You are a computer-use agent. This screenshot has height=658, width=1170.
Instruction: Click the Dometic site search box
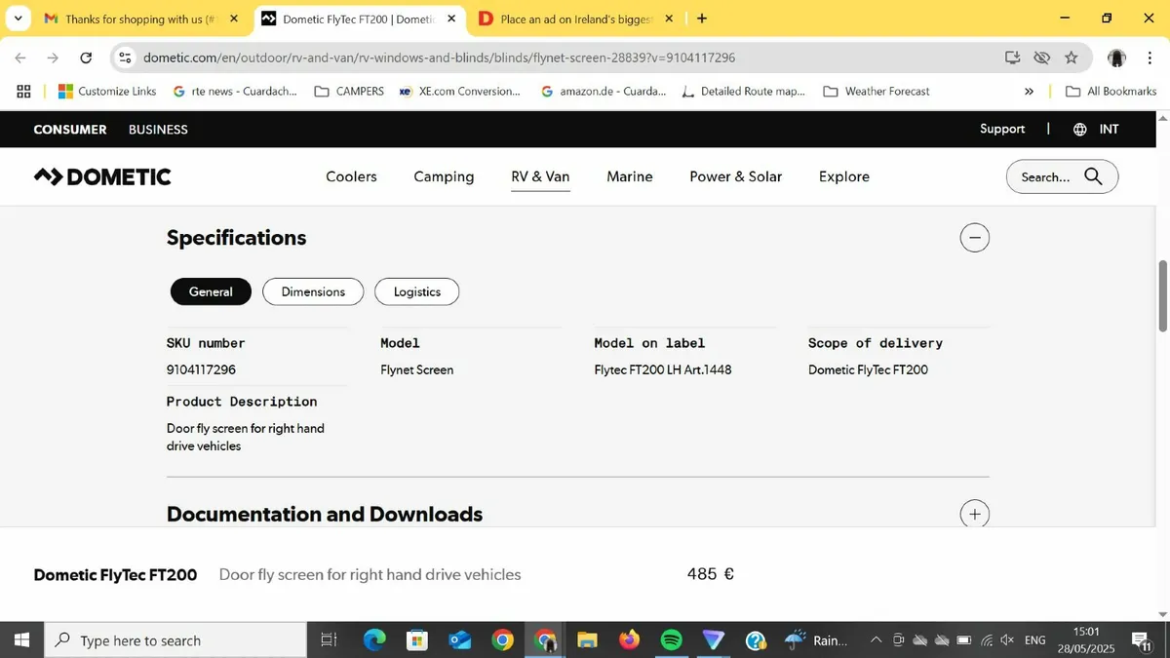point(1062,176)
